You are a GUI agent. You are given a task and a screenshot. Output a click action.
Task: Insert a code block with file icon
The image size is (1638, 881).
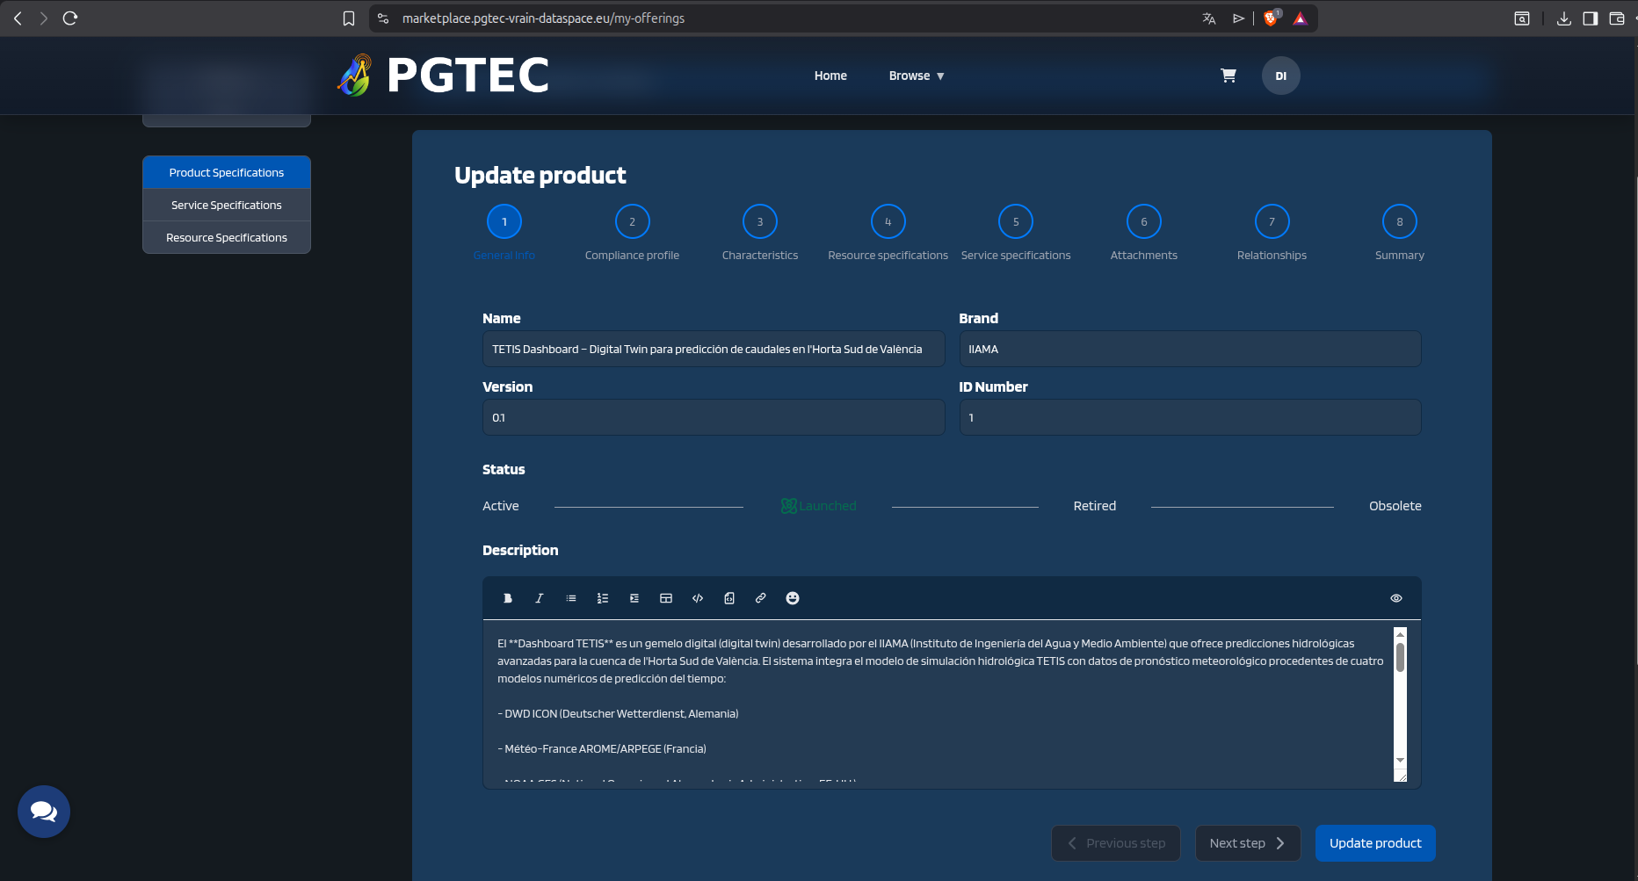(729, 598)
